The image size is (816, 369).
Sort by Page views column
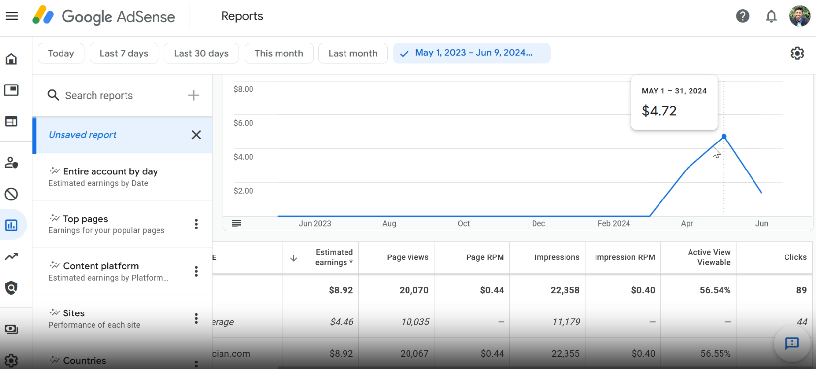408,257
